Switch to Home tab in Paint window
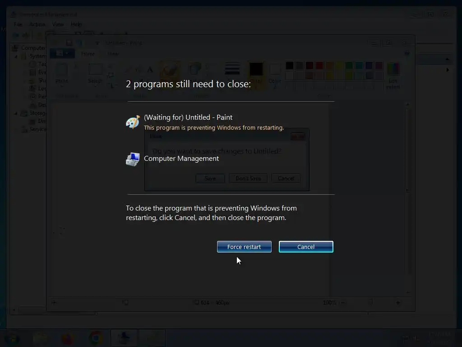Viewport: 462px width, 347px height. (88, 54)
